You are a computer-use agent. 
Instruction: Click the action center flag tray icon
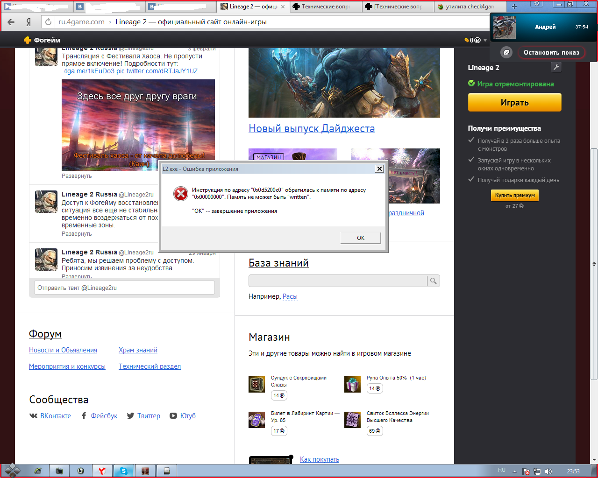coord(526,471)
